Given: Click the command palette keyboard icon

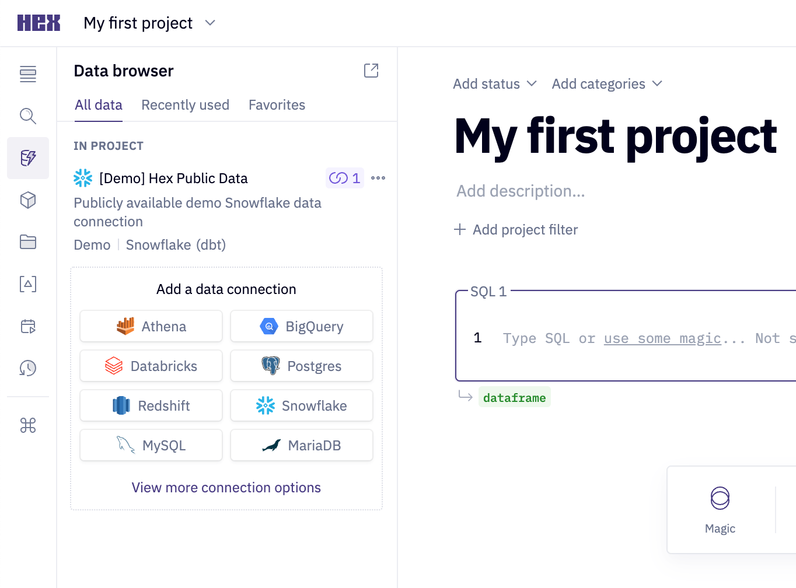Looking at the screenshot, I should (x=28, y=425).
